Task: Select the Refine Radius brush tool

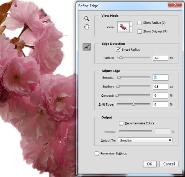Action: pos(87,47)
